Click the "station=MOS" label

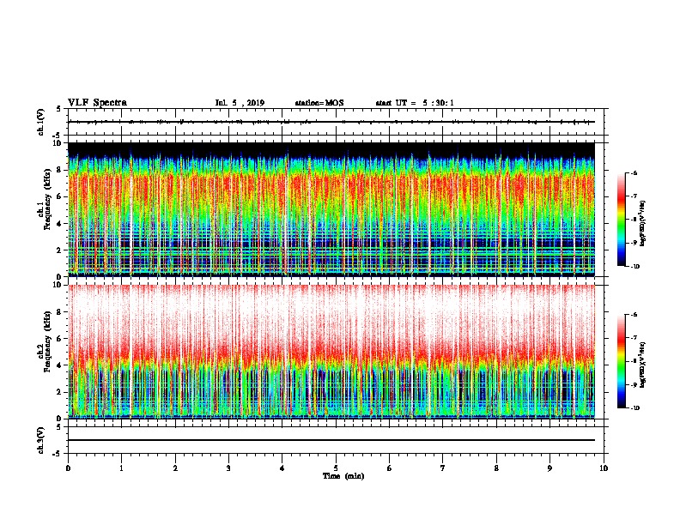click(319, 103)
